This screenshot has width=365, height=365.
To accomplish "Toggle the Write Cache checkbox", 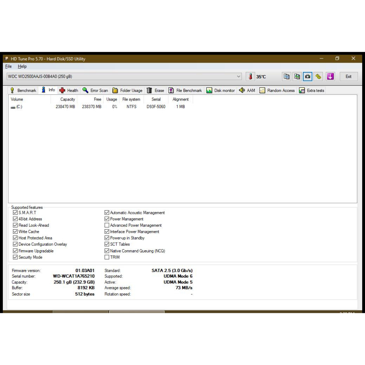I will pyautogui.click(x=15, y=232).
